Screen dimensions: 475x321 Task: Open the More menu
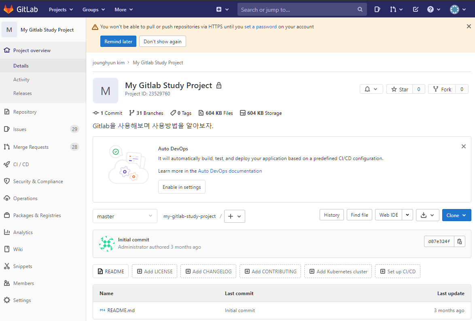(x=123, y=10)
